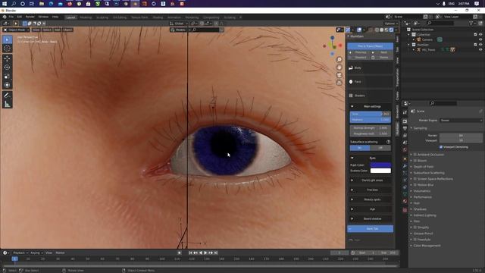The image size is (485, 273).
Task: Click the Normal Strength slider
Action: (371, 128)
